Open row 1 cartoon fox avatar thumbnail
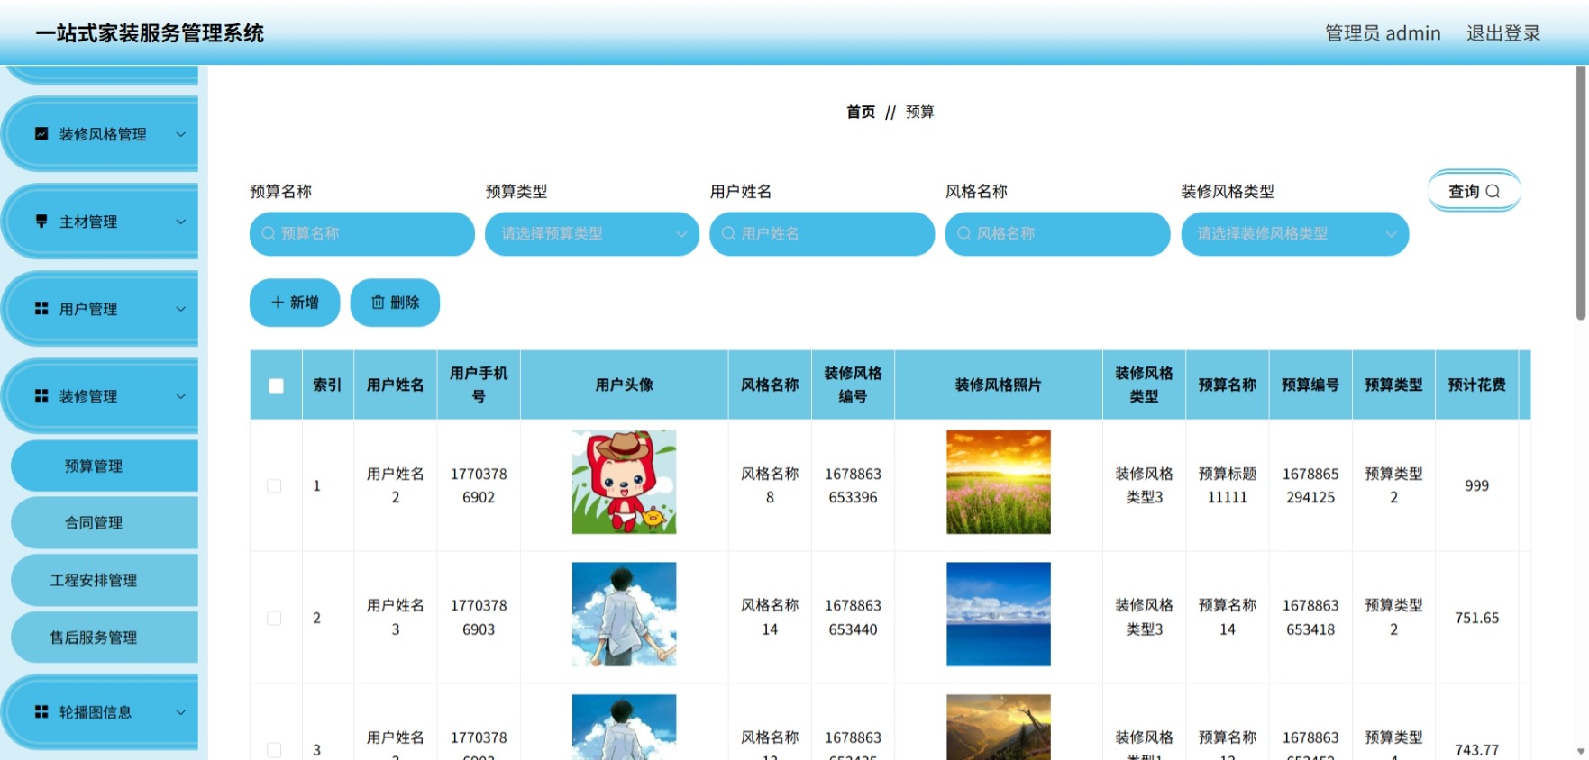This screenshot has height=760, width=1589. click(x=624, y=482)
